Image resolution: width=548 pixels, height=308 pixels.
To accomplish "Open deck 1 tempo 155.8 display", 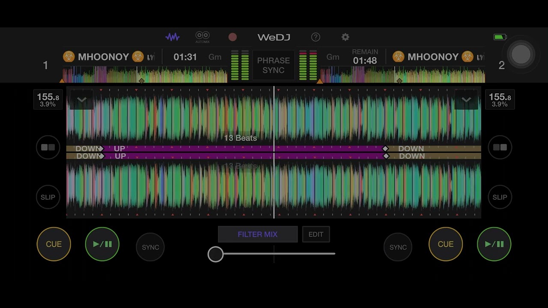I will coord(48,100).
